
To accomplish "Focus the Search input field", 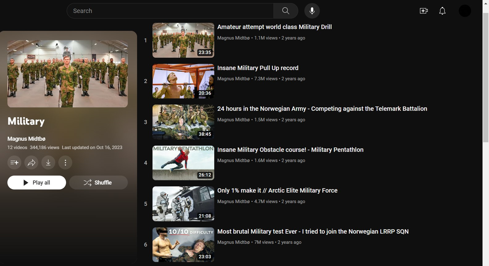I will 170,11.
